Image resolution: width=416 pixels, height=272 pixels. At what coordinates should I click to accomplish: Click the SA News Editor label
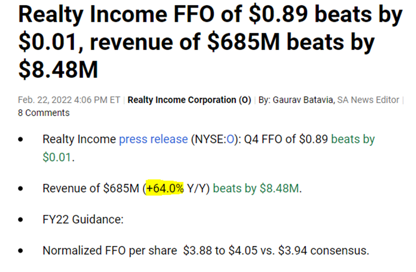(x=368, y=100)
